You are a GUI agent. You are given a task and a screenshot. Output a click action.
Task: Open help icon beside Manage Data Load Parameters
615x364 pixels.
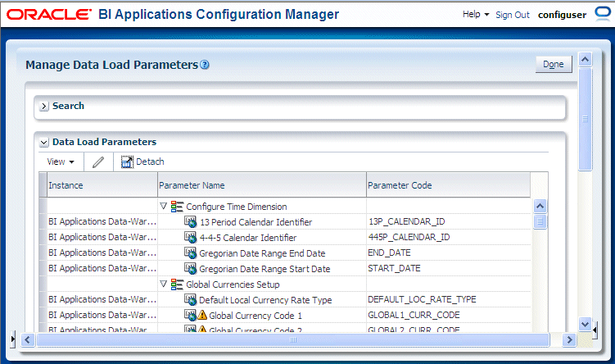click(x=205, y=65)
